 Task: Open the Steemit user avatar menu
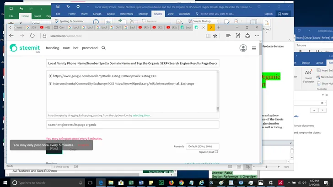(x=243, y=48)
